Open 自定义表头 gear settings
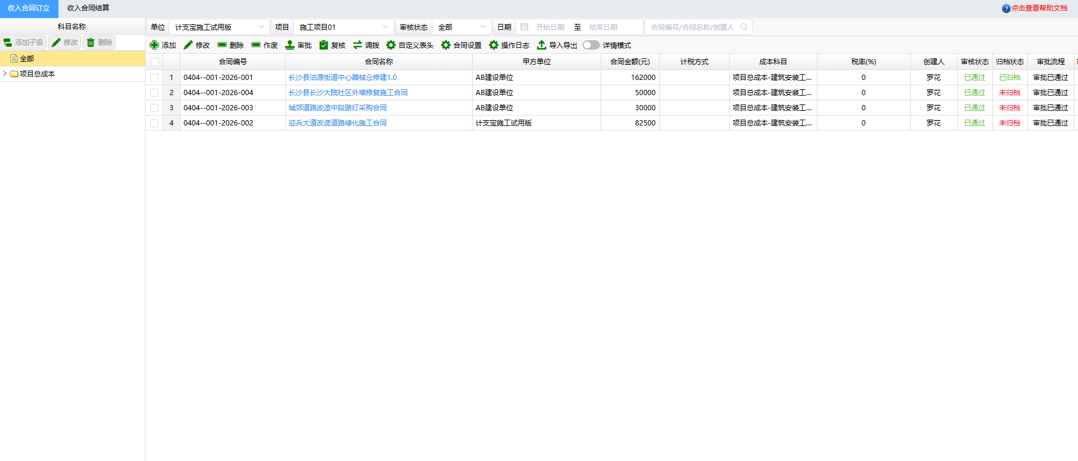The width and height of the screenshot is (1078, 461). tap(410, 45)
